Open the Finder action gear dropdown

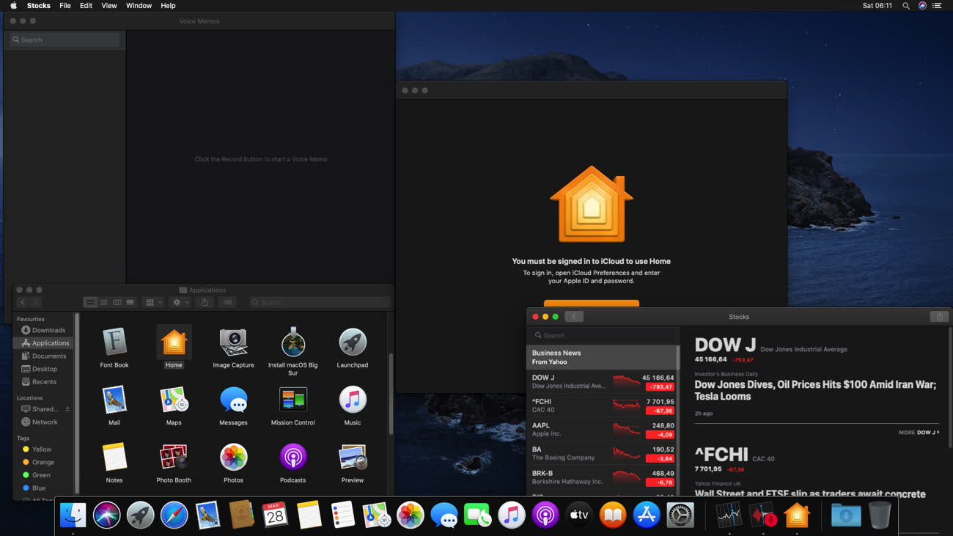(x=180, y=302)
